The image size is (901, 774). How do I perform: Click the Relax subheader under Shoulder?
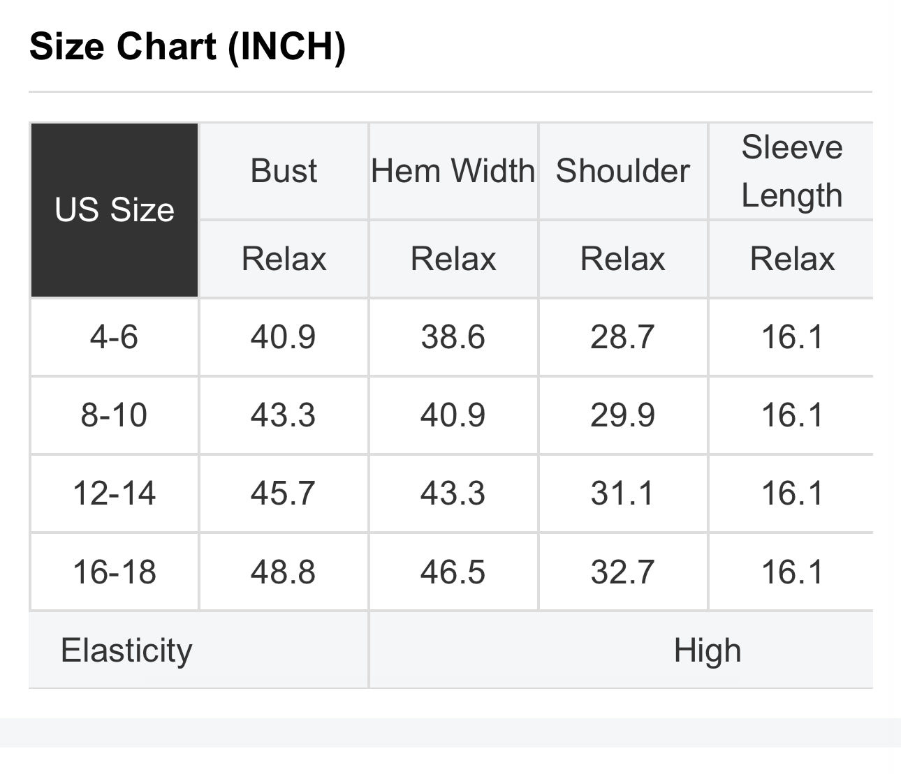click(622, 259)
